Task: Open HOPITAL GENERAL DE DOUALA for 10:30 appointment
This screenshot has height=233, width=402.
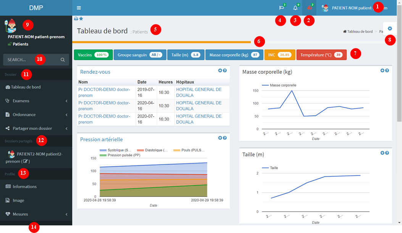Action: [x=199, y=105]
